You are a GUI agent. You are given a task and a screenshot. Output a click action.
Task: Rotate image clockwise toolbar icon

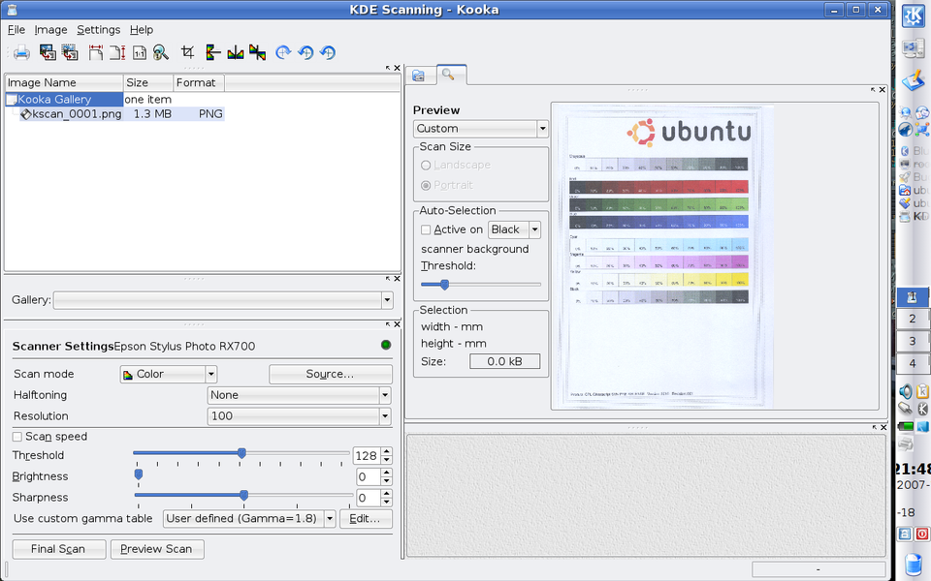pos(284,52)
